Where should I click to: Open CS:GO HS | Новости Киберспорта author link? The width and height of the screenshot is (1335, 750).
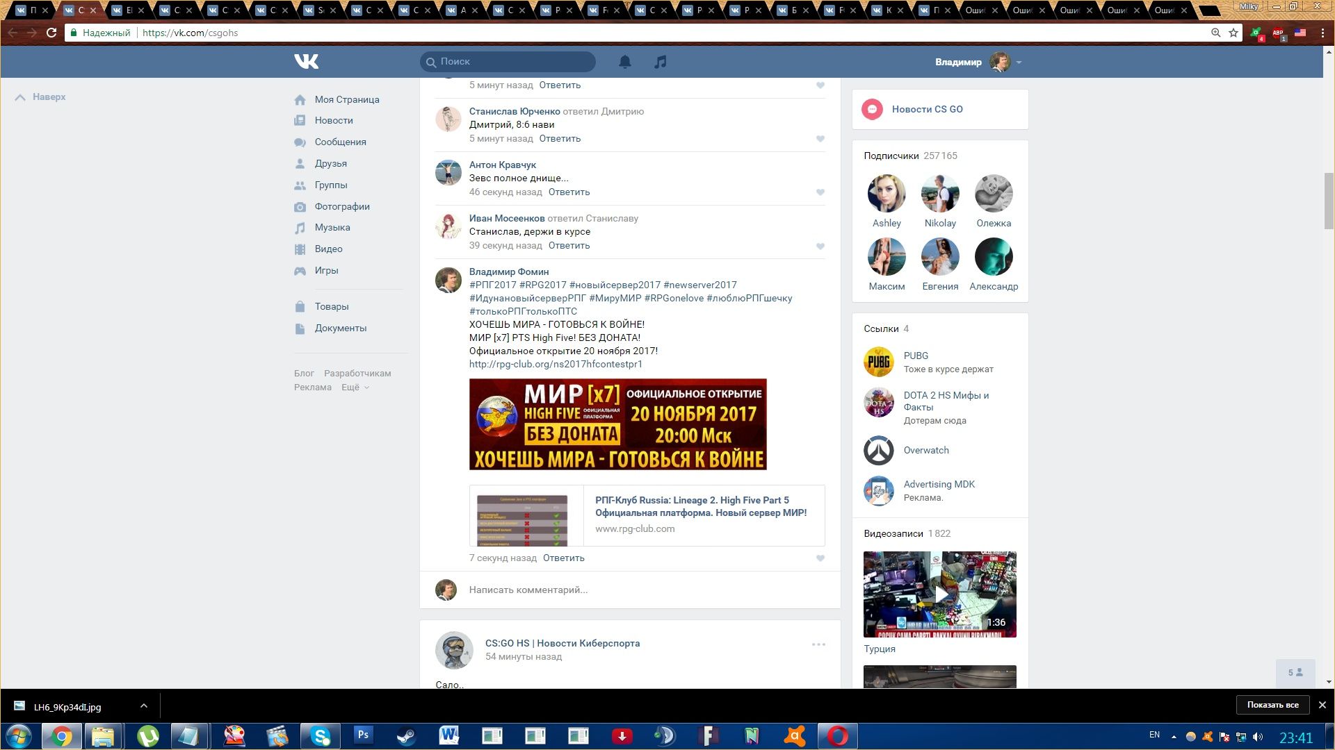563,643
